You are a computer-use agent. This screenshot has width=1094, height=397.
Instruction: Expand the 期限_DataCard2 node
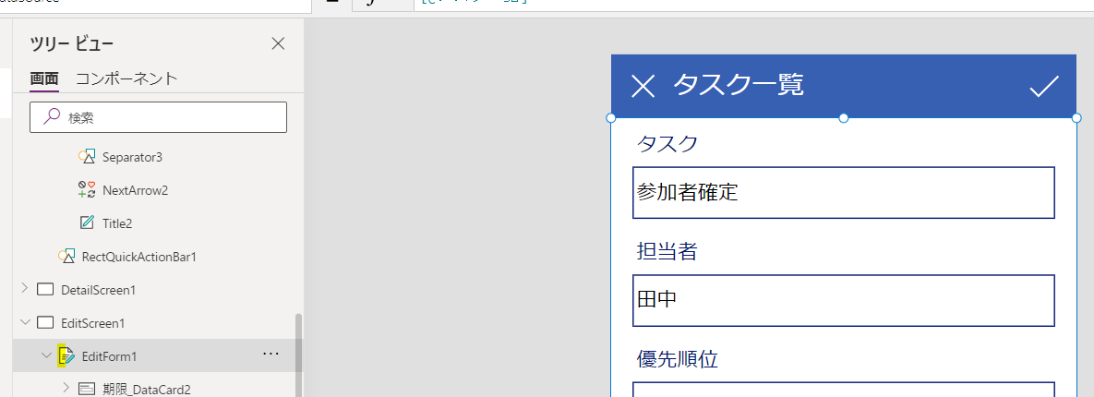(x=66, y=388)
